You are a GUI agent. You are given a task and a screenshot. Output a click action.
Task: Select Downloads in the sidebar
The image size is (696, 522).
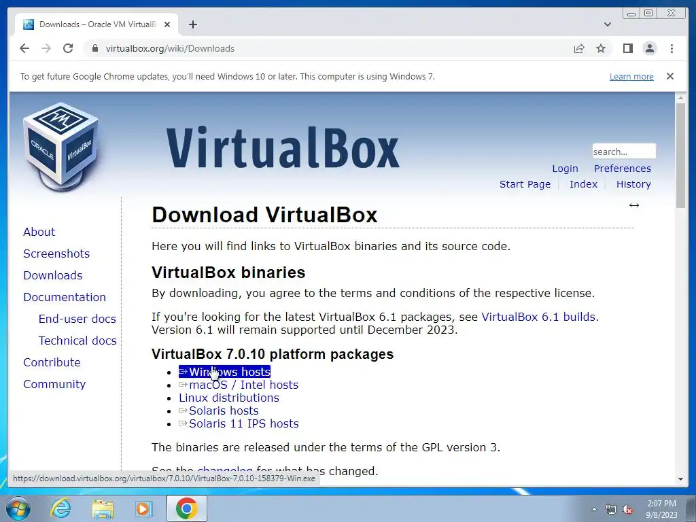click(x=53, y=275)
